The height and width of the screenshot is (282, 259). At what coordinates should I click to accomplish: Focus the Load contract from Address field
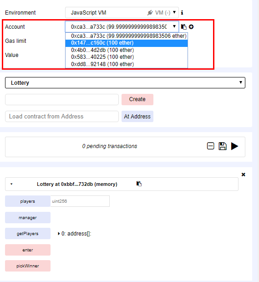click(62, 116)
